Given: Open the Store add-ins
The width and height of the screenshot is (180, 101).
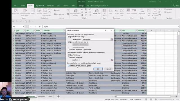Looking at the screenshot, I should (x=57, y=10).
